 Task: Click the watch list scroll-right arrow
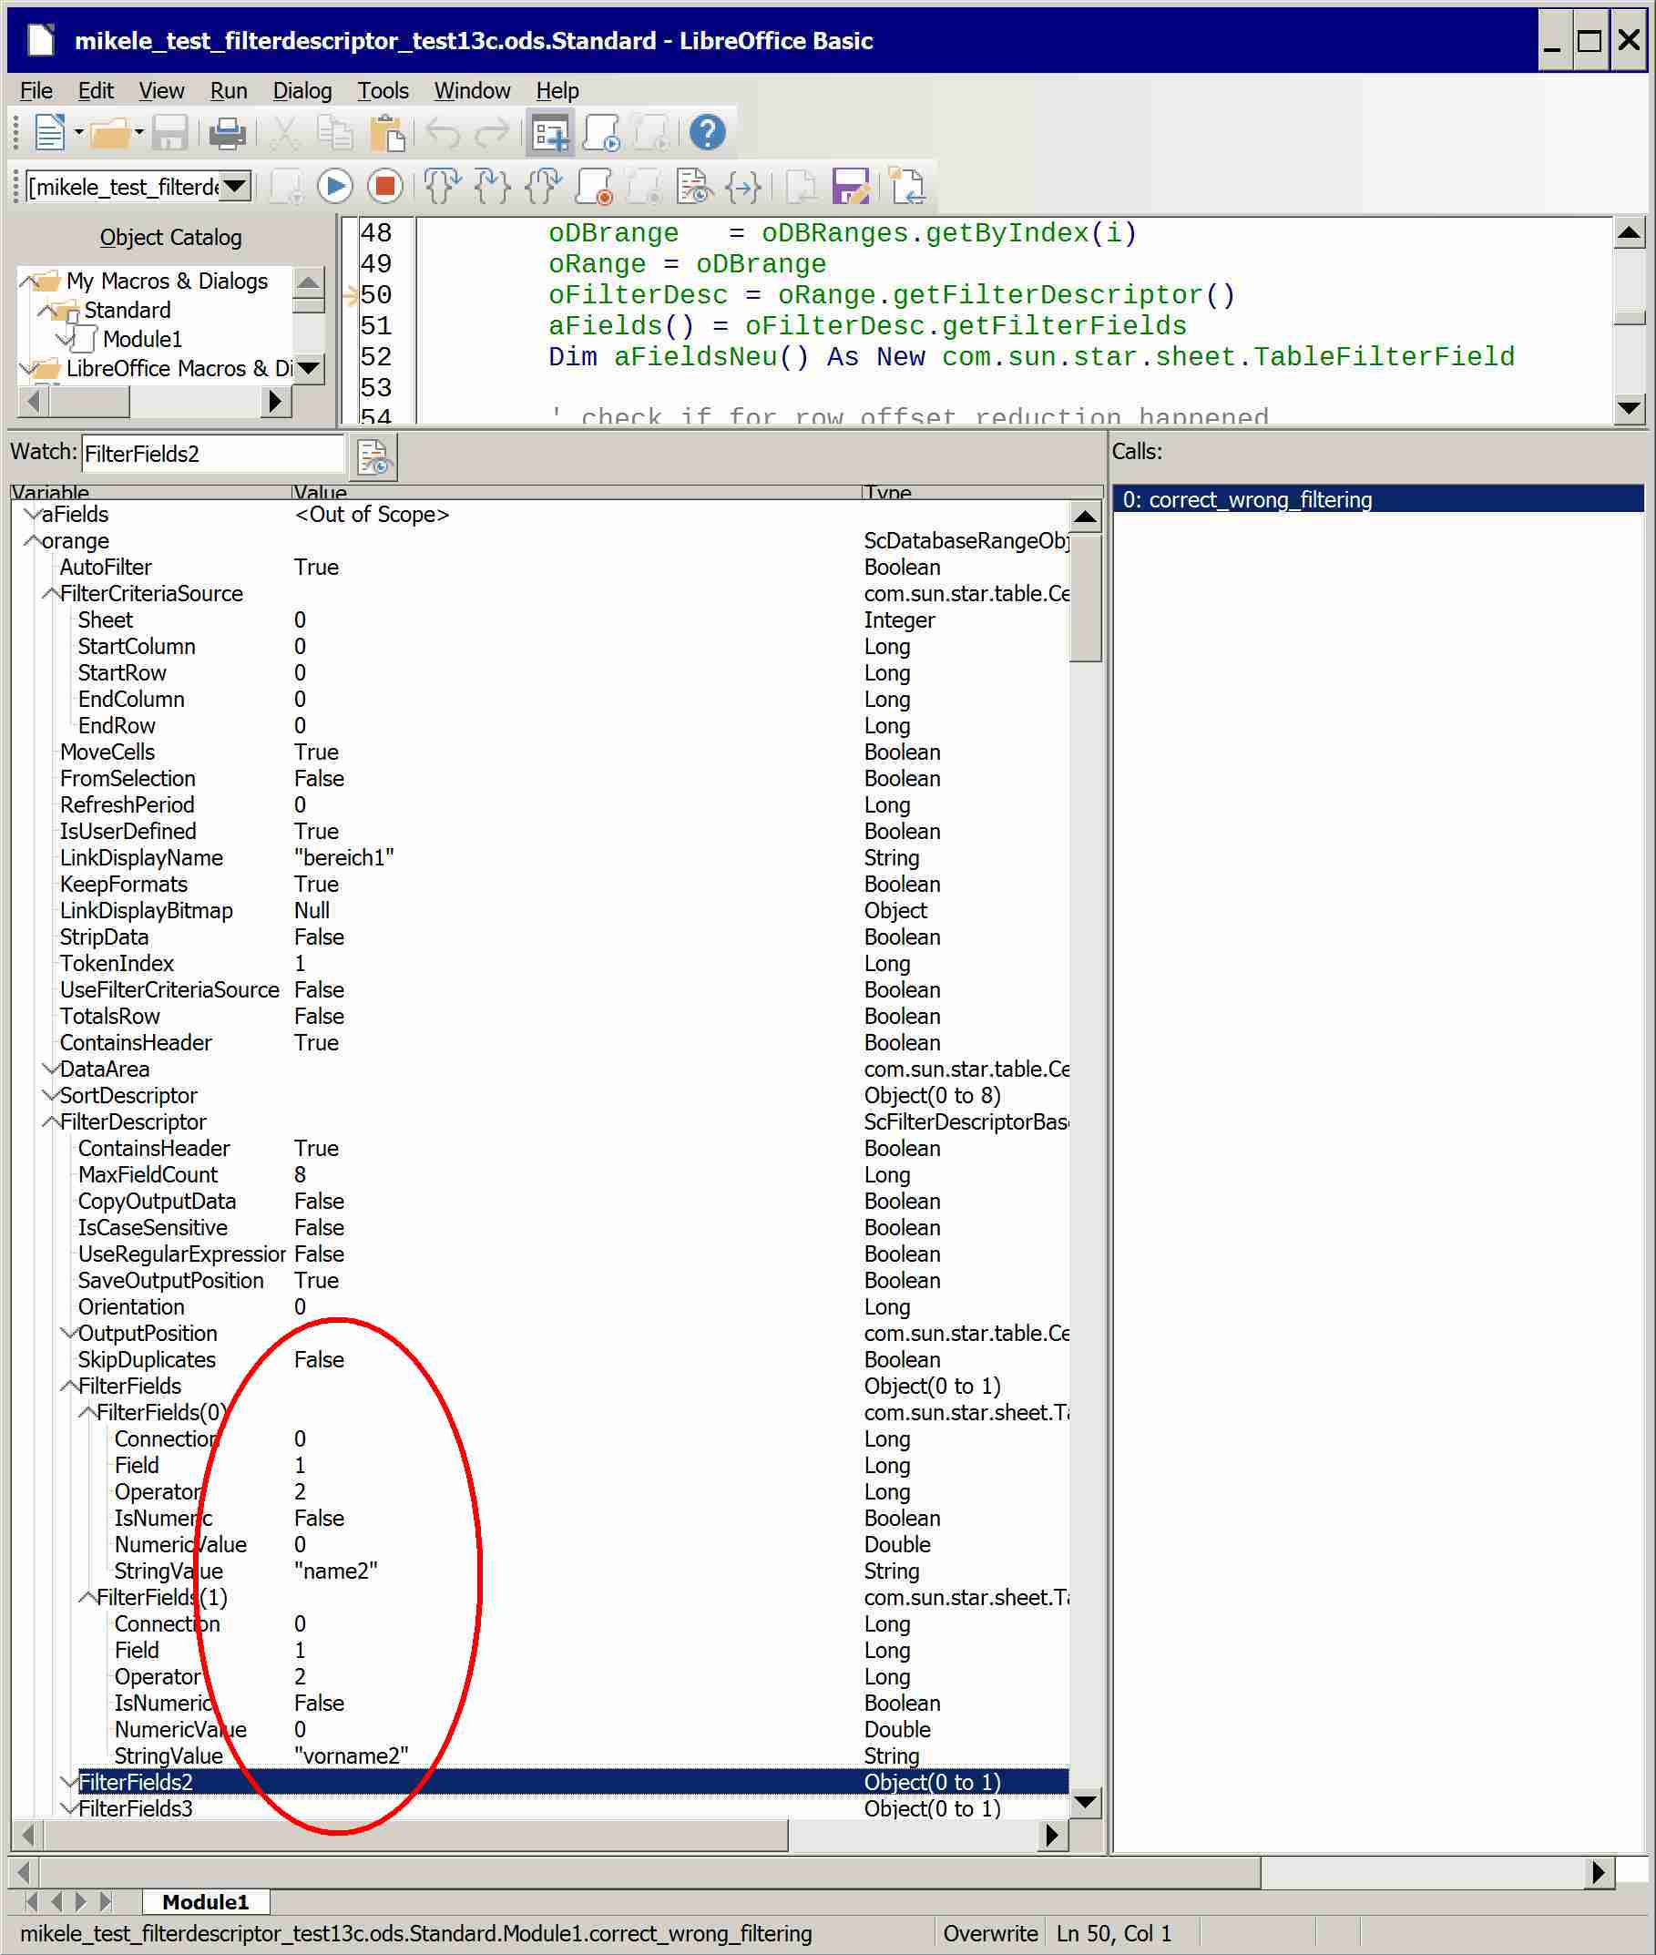(x=1052, y=1834)
